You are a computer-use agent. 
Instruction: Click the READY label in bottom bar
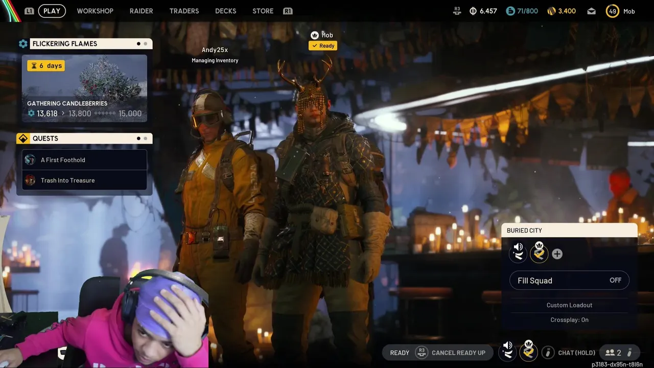click(400, 353)
